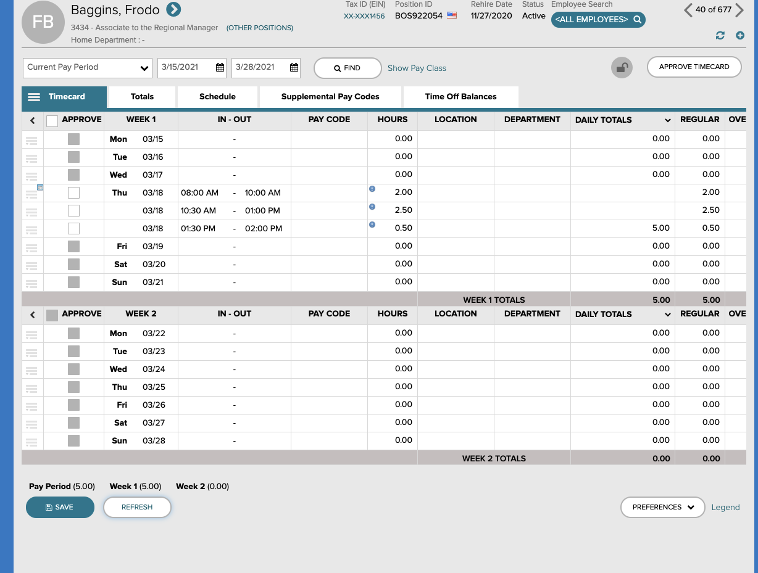The height and width of the screenshot is (573, 758).
Task: Click the US flag icon beside Position ID
Action: (452, 15)
